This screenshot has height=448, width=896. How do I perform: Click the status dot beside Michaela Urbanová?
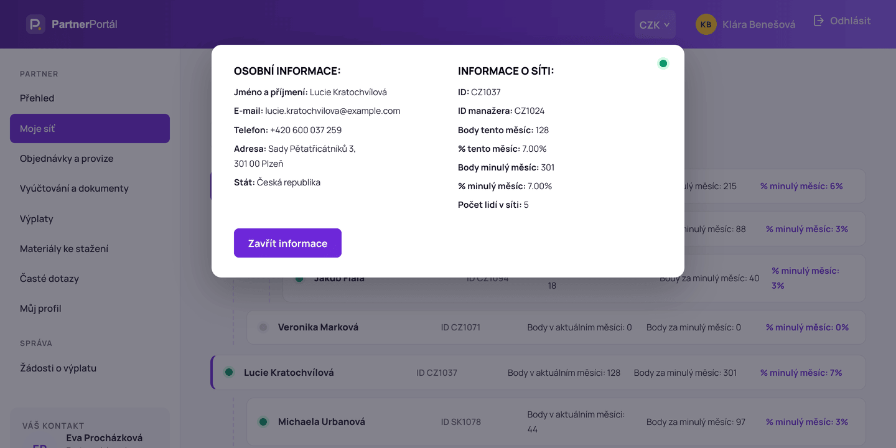coord(263,422)
